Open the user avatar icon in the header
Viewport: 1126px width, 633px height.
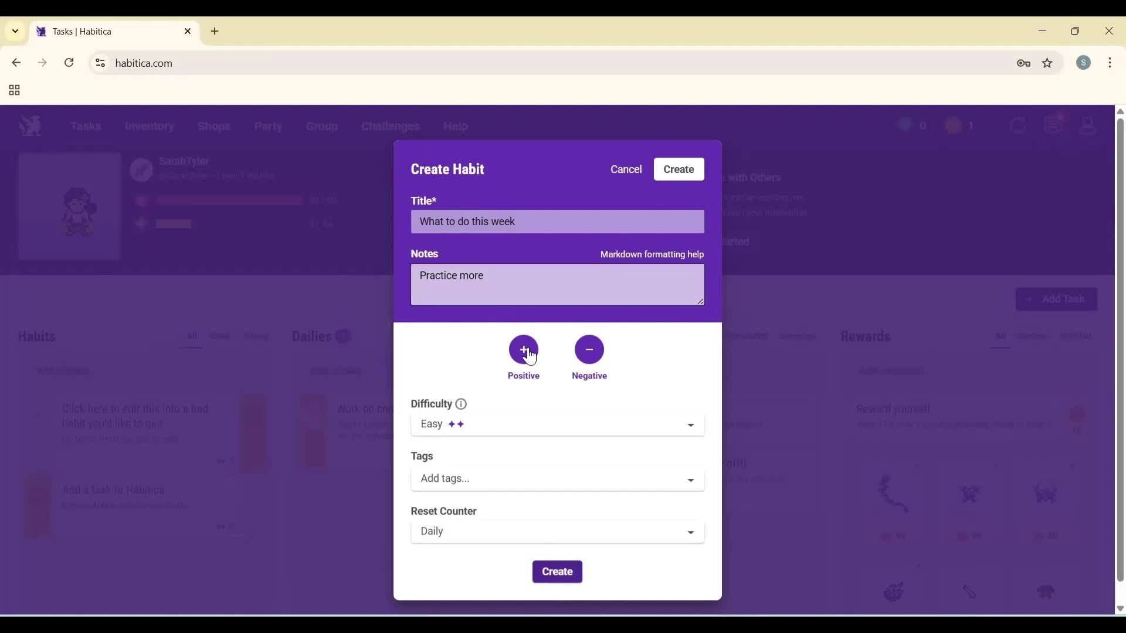pyautogui.click(x=1088, y=125)
